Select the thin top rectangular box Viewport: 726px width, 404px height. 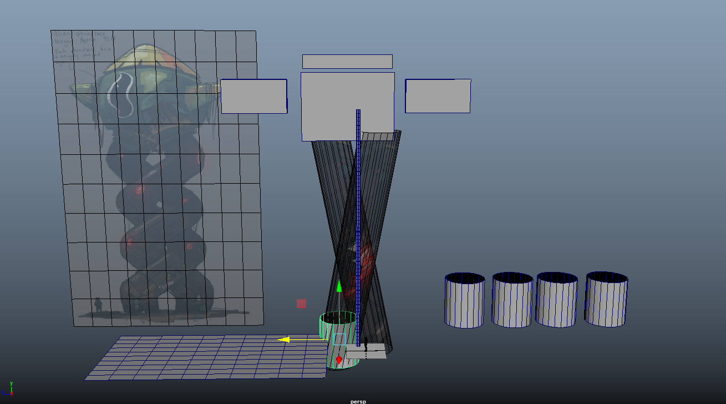click(x=347, y=62)
